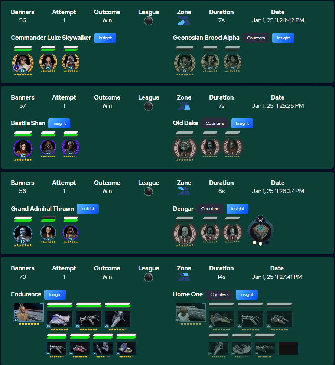Open Insight for Geonosian Brood Alpha
The image size is (335, 365).
(x=283, y=38)
